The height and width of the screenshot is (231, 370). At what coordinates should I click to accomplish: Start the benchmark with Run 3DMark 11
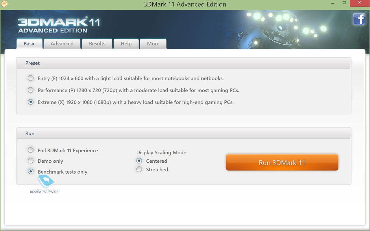point(282,162)
